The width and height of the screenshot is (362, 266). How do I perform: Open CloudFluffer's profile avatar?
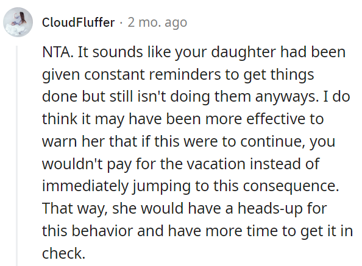18,22
